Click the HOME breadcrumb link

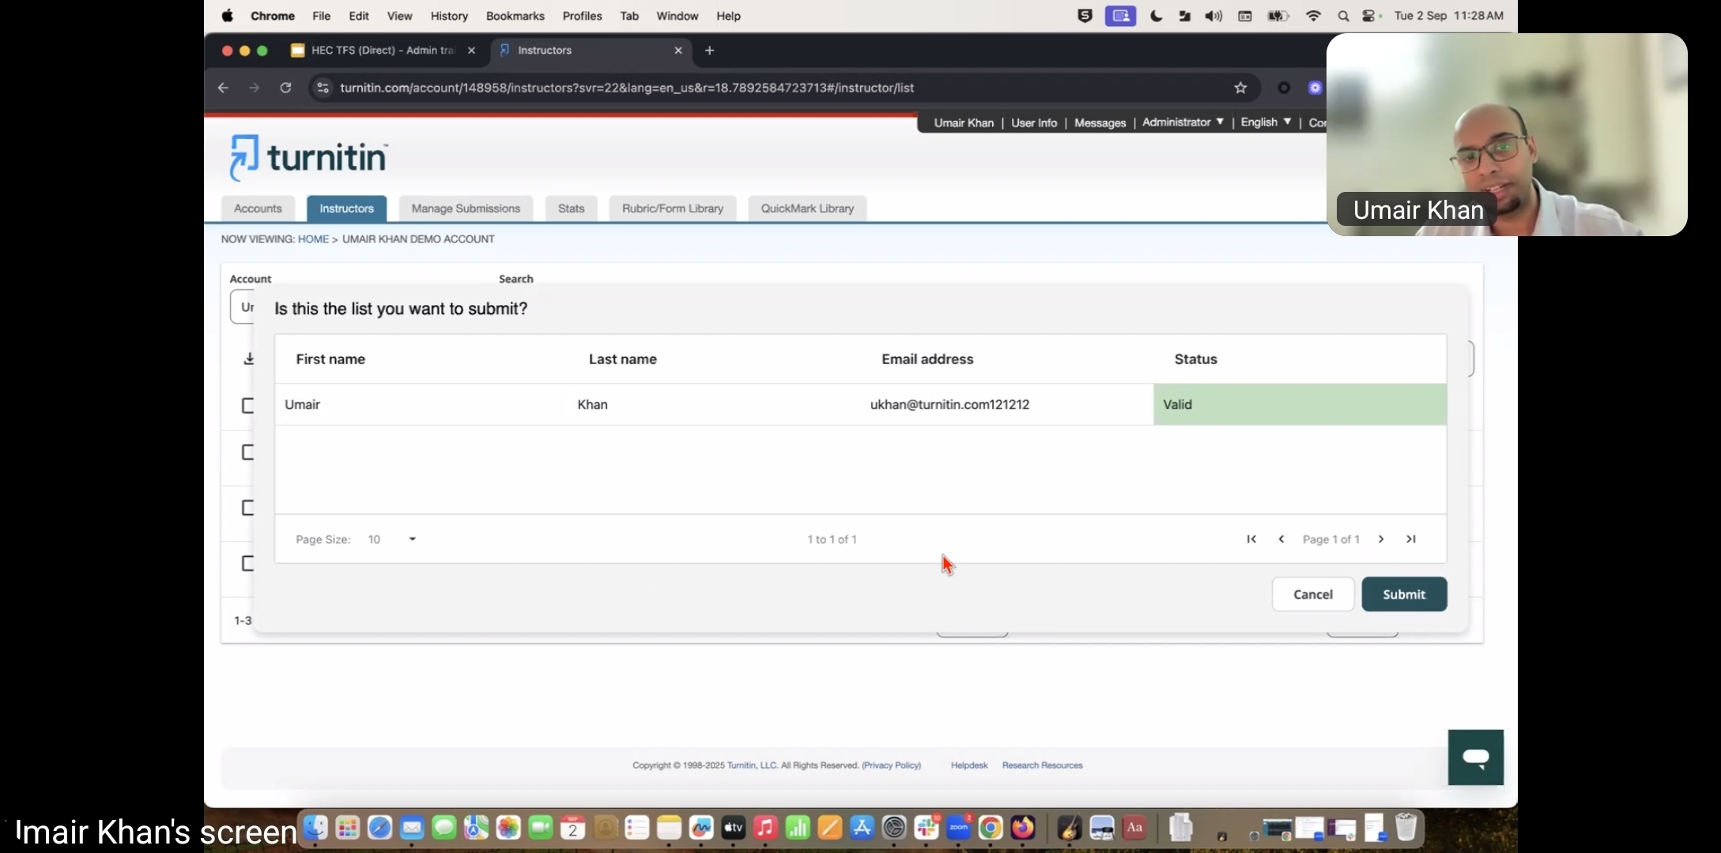pos(313,239)
